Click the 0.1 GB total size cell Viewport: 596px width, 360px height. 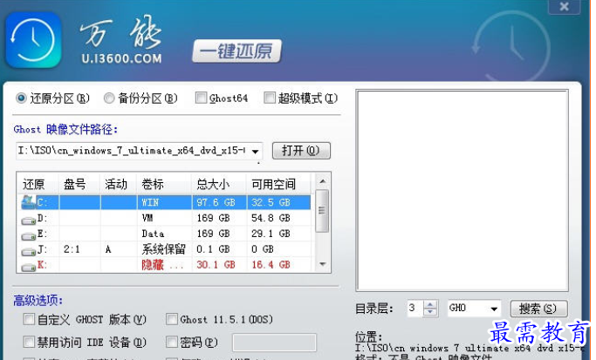[x=219, y=249]
